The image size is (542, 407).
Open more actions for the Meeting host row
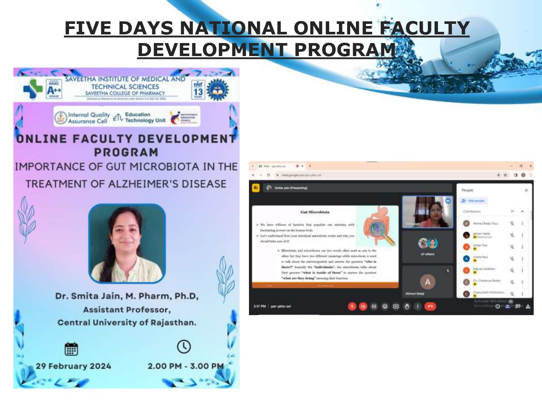(522, 235)
